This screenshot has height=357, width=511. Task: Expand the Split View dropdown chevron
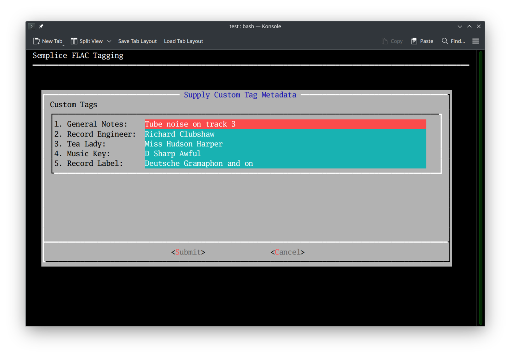tap(109, 41)
